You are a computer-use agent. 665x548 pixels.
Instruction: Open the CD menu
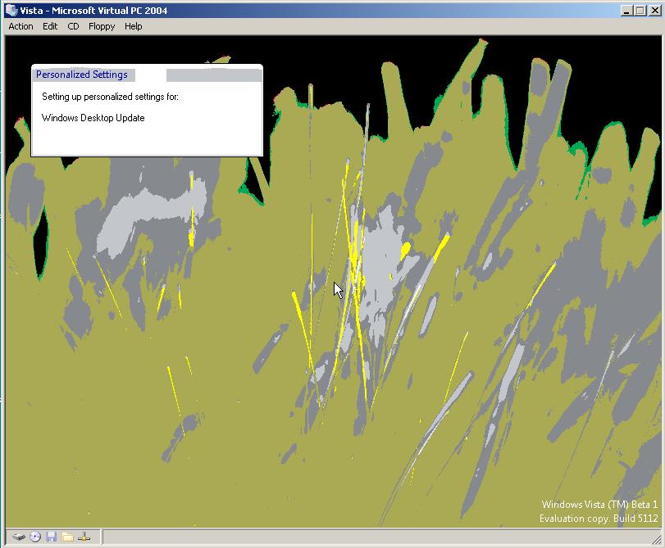pos(73,26)
